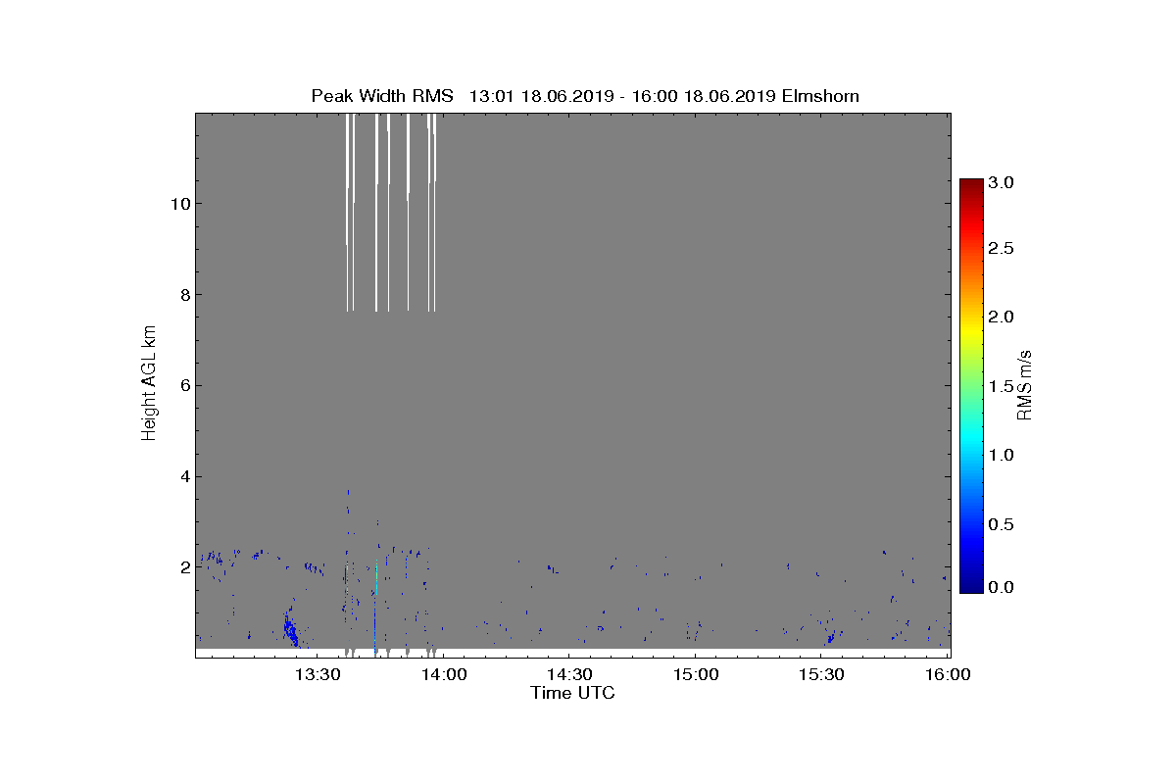This screenshot has height=784, width=1176.
Task: Click the colorbar value 1.0
Action: 1002,456
